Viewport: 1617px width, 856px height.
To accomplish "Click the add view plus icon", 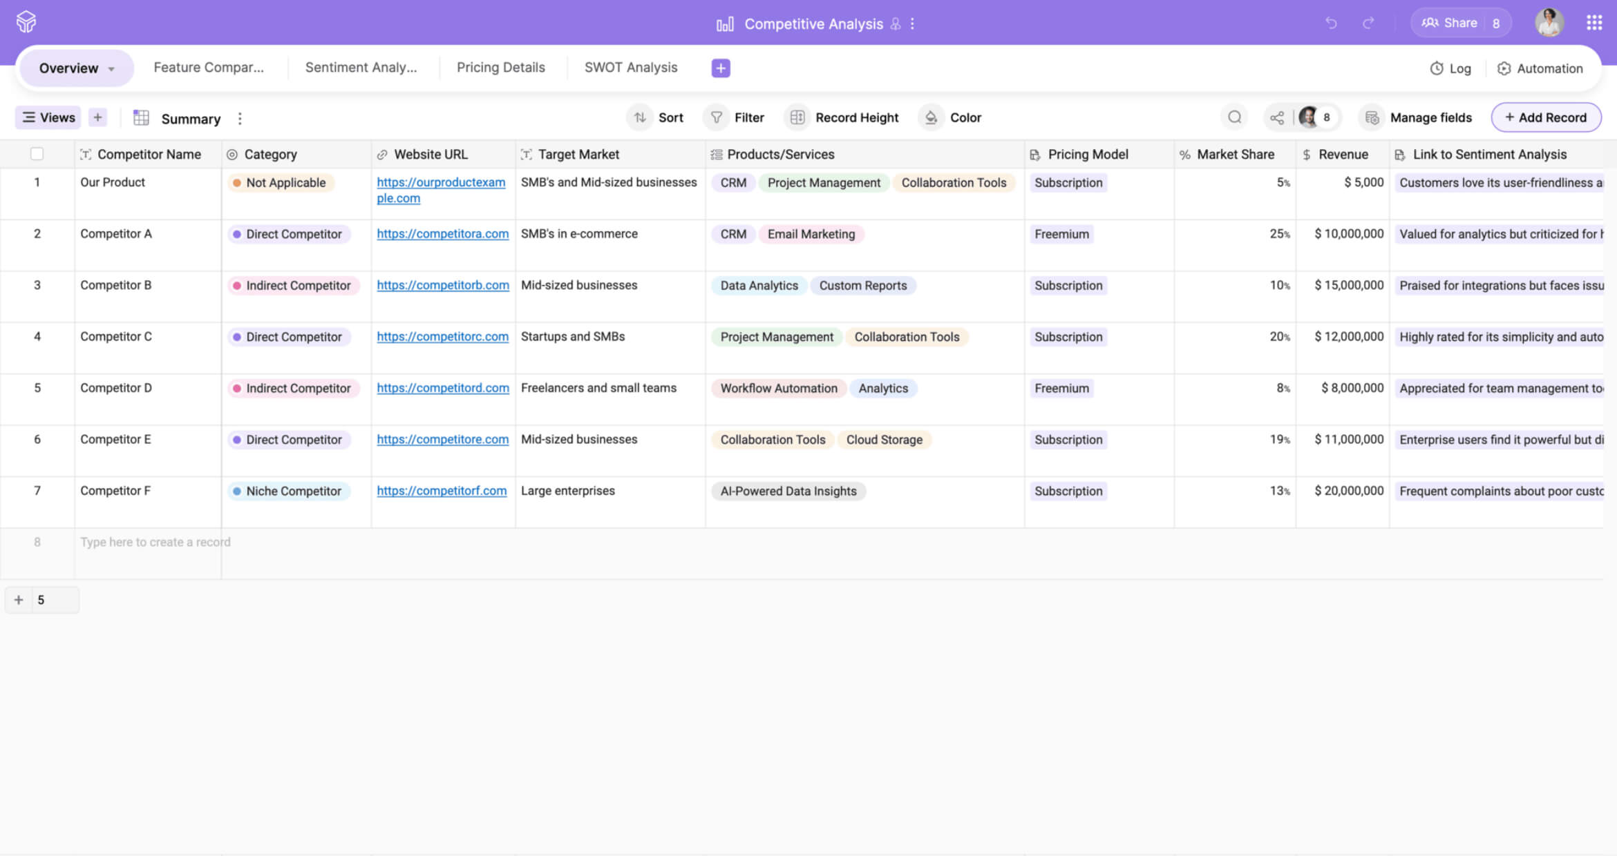I will pyautogui.click(x=97, y=117).
